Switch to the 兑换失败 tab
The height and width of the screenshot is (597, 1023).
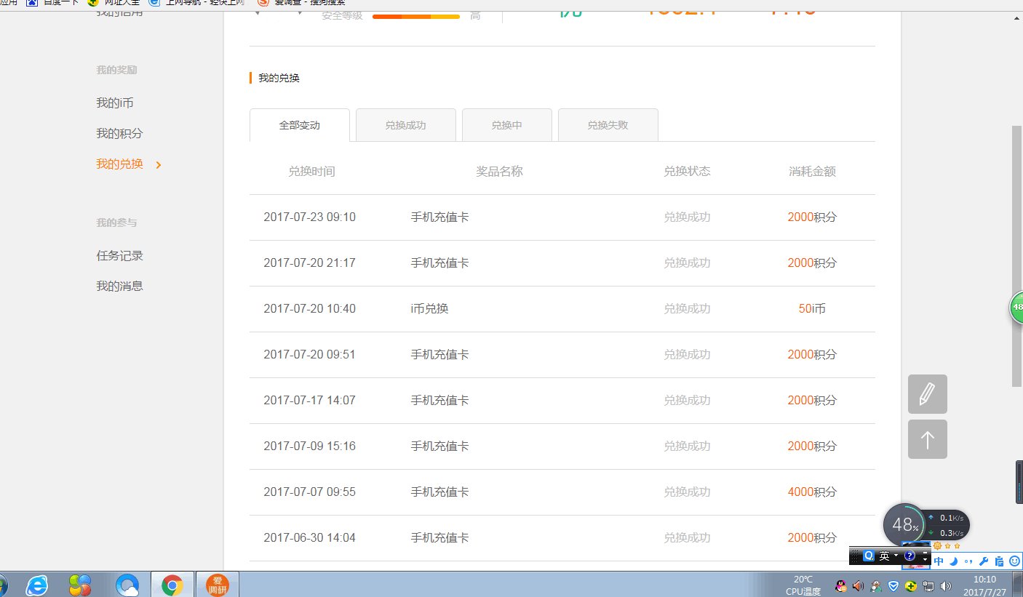click(608, 125)
